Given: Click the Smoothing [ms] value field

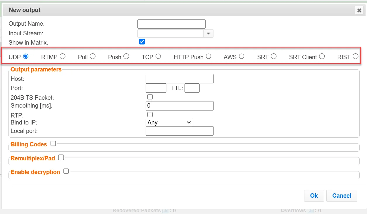Looking at the screenshot, I should pyautogui.click(x=180, y=106).
